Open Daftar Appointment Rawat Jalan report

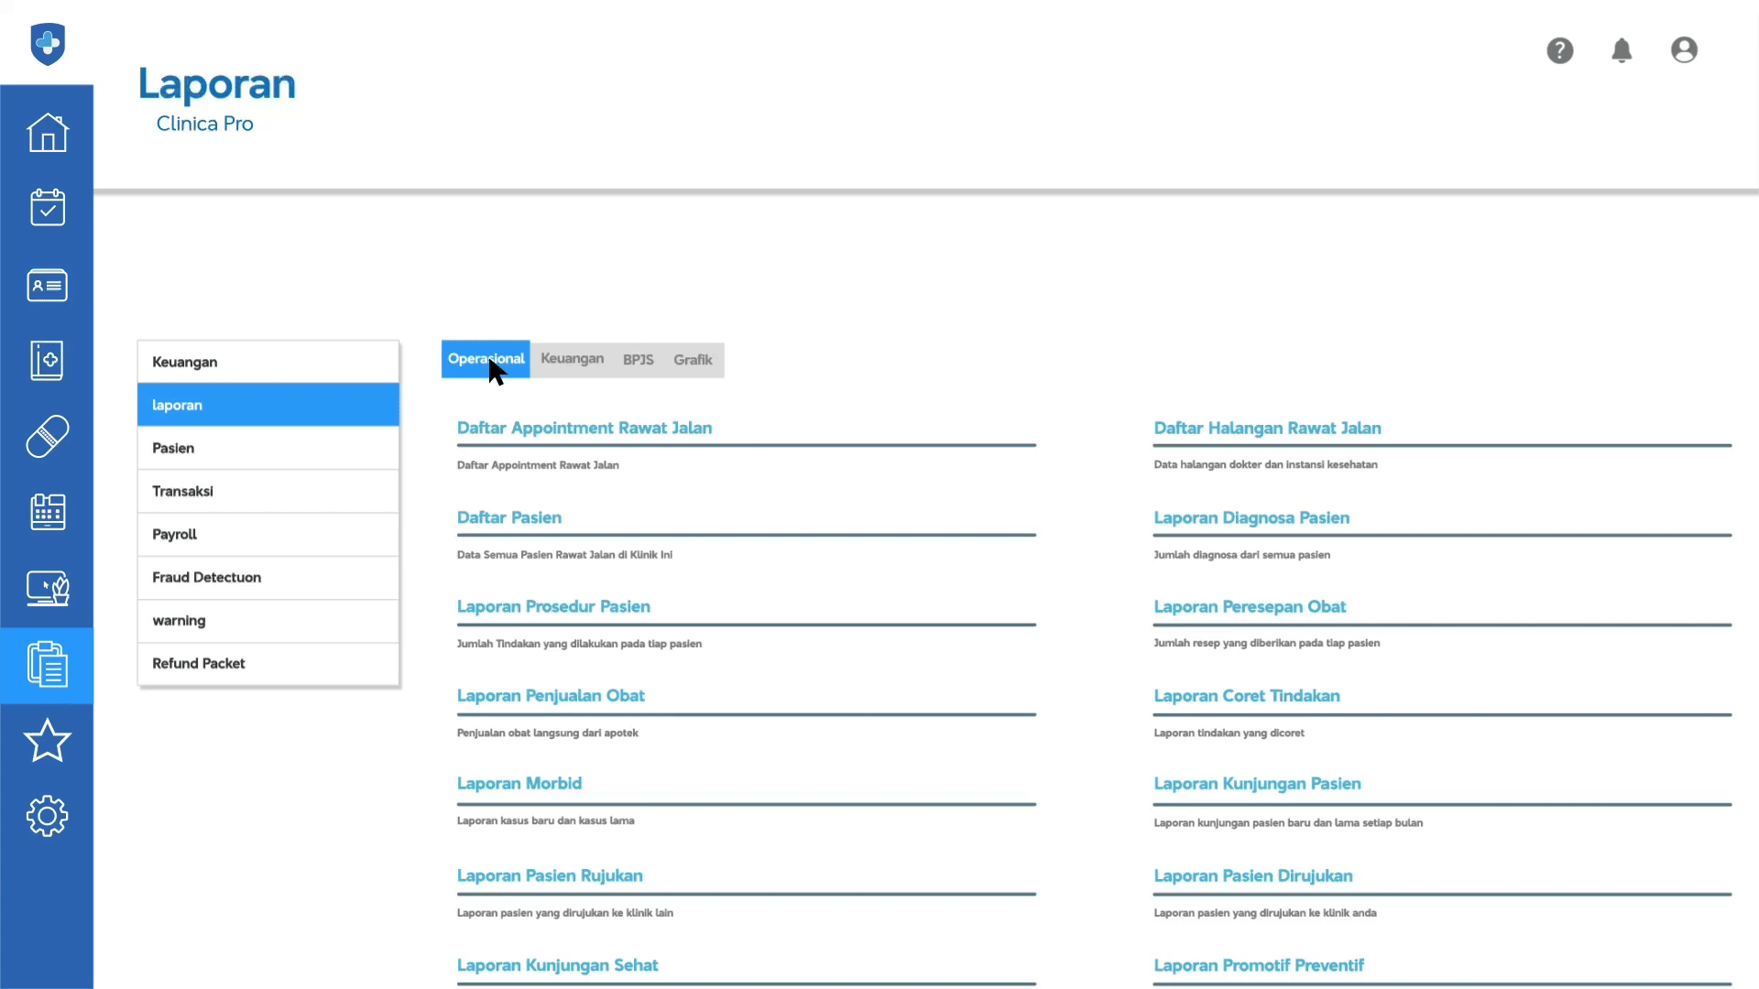(584, 428)
